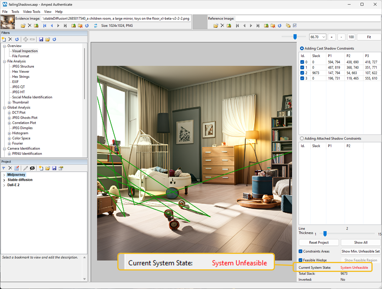Open the Video Tools menu
382x289 pixels.
32,11
